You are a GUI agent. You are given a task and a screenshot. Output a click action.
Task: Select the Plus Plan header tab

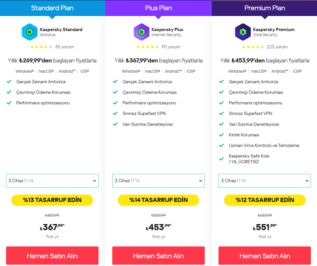[x=159, y=8]
